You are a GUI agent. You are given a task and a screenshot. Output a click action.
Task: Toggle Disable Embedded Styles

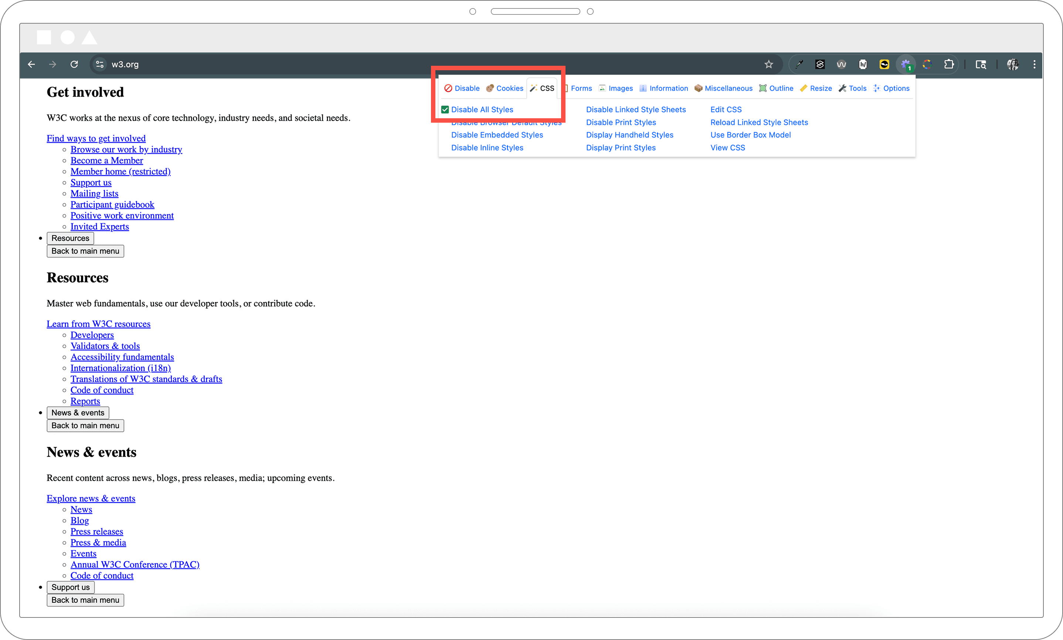(x=497, y=135)
